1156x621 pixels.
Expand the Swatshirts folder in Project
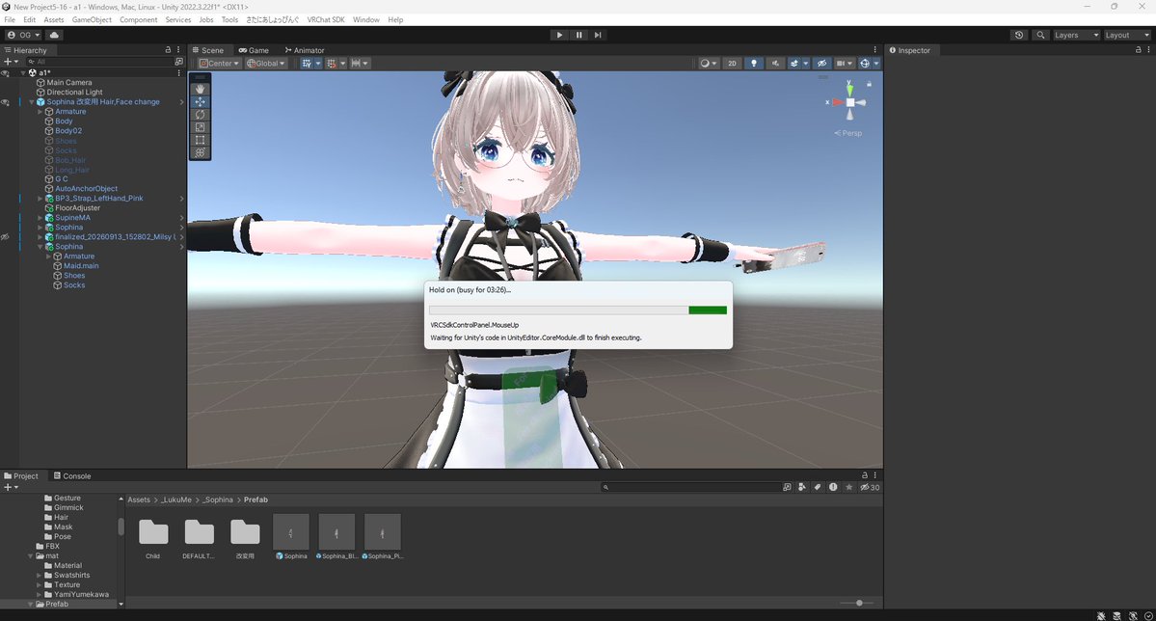coord(40,576)
